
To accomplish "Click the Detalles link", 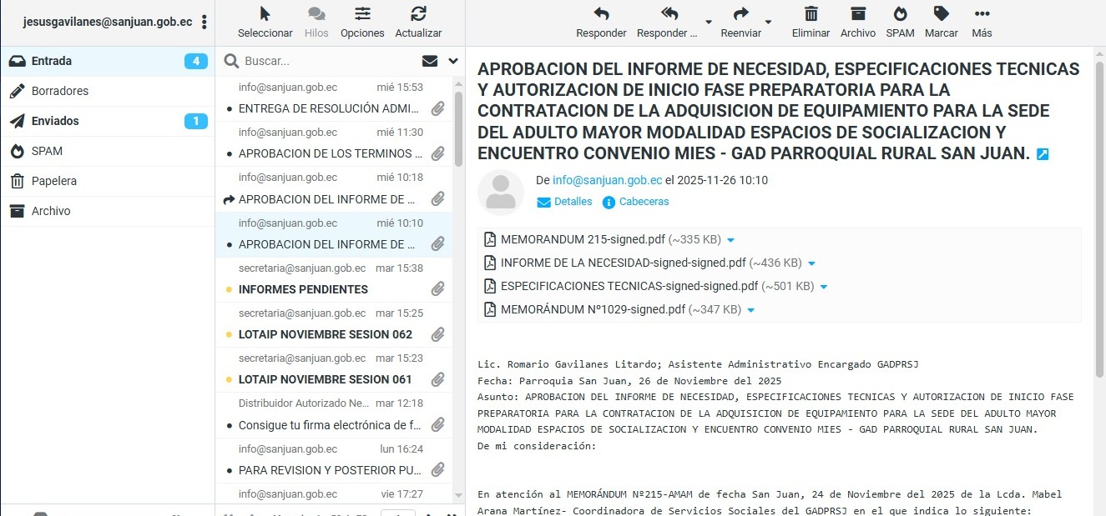I will click(565, 202).
